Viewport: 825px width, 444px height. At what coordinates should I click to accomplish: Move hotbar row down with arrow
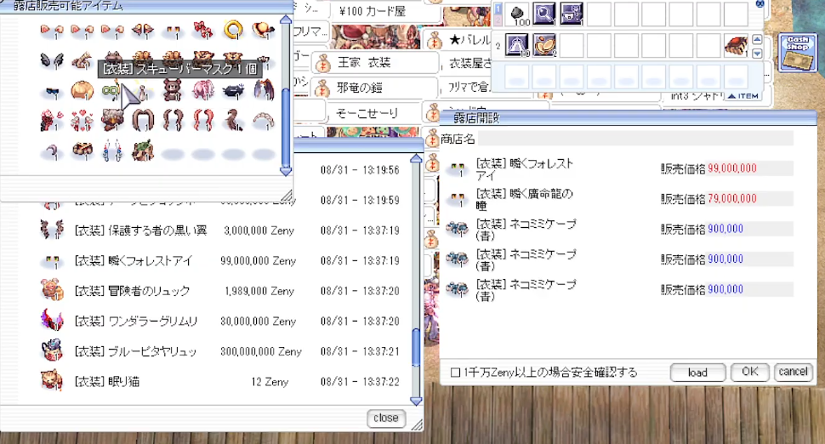click(757, 53)
